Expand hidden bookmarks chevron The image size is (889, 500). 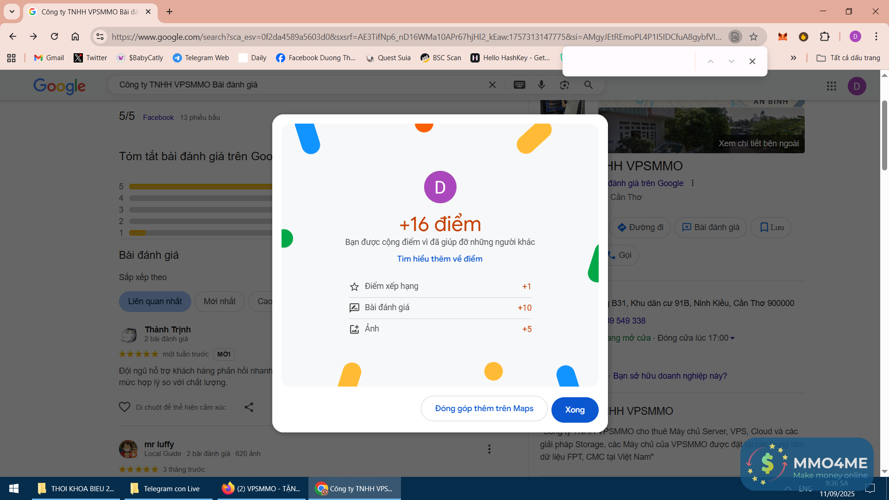pos(793,58)
